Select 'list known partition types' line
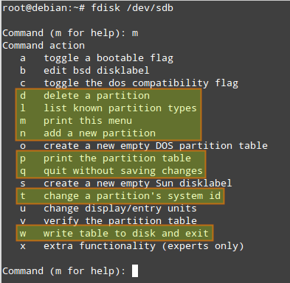 click(108, 108)
